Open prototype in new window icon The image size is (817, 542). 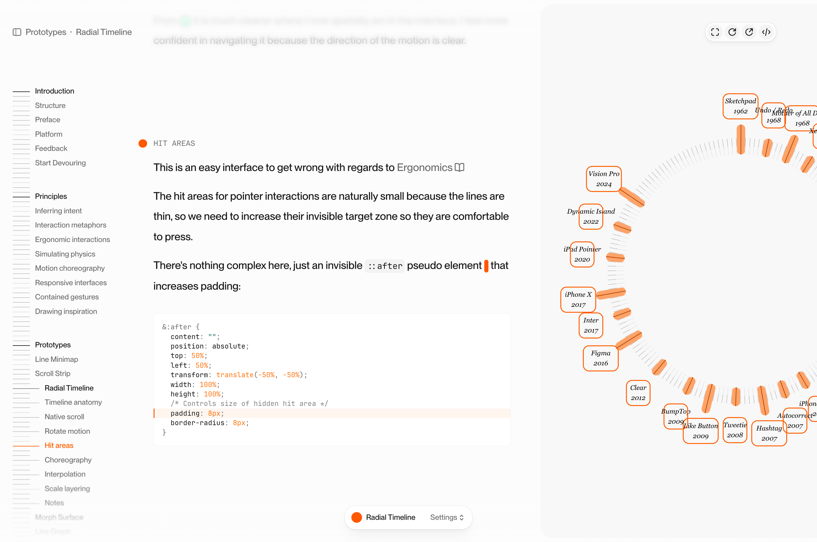point(749,32)
